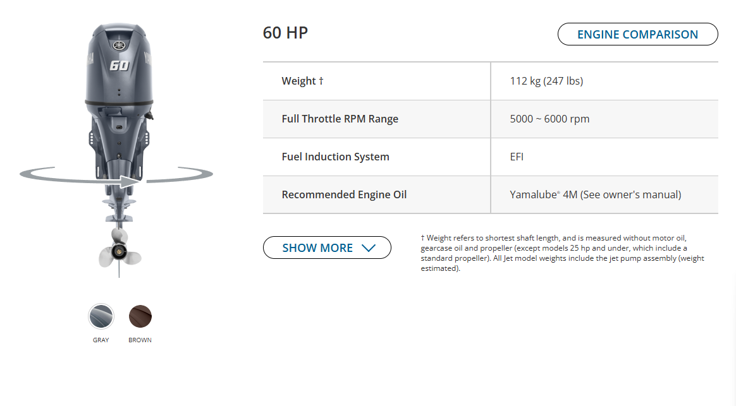
Task: Click the GRAY label under the swatch
Action: [101, 340]
